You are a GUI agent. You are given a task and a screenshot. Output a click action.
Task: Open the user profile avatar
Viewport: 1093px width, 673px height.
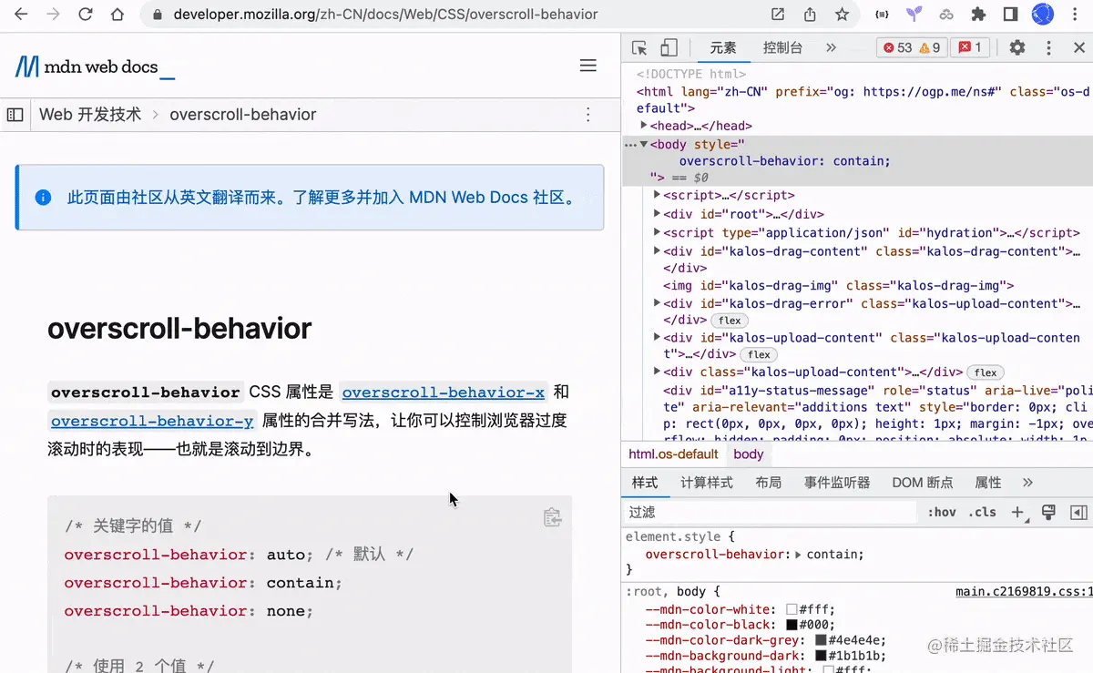[x=1042, y=15]
